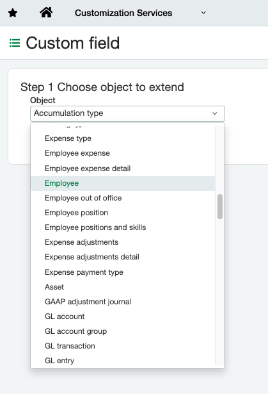Select GAAP adjustment journal option
The height and width of the screenshot is (394, 268).
[123, 302]
